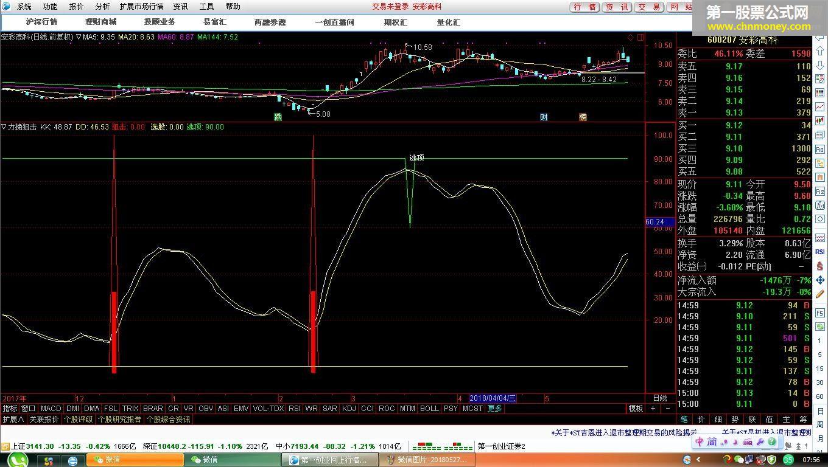Open the 沪深行情 toolbar section
This screenshot has height=467, width=828.
[x=41, y=22]
